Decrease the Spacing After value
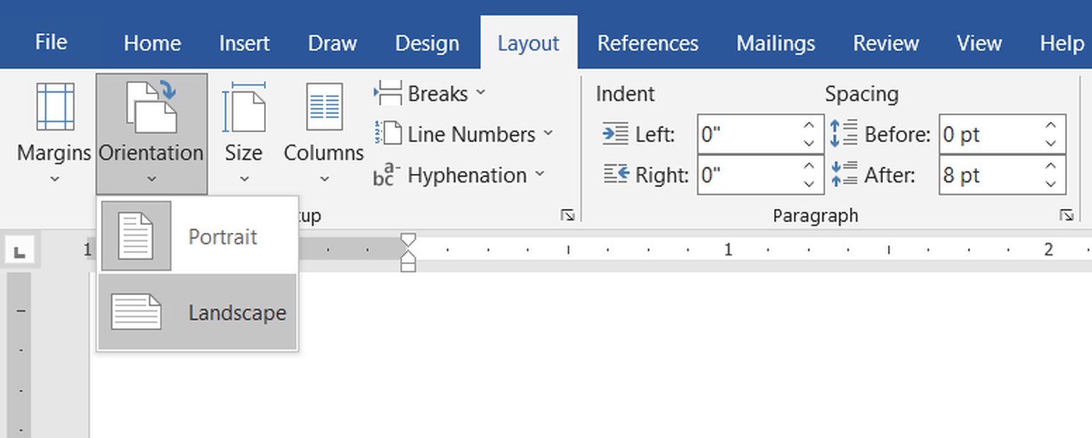1092x438 pixels. point(1051,185)
